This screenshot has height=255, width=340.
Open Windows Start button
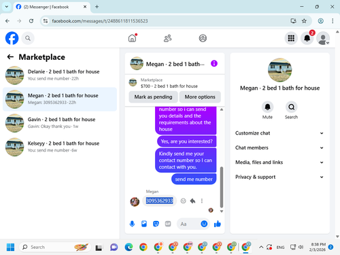pos(10,247)
